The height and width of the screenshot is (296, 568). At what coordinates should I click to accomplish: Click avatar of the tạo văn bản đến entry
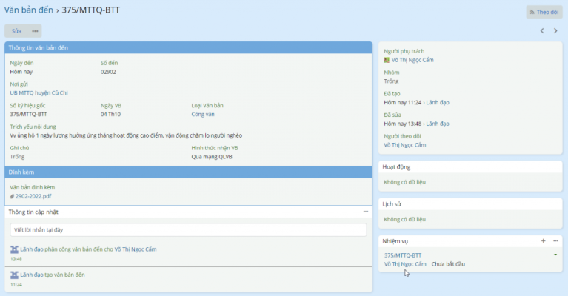coord(14,275)
